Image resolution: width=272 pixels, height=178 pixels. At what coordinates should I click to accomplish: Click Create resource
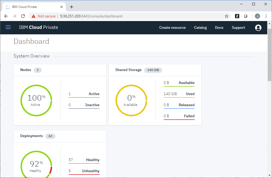point(172,27)
